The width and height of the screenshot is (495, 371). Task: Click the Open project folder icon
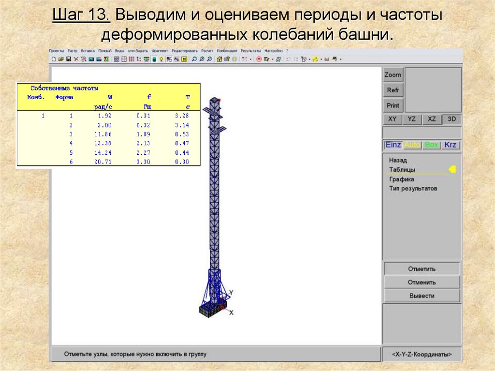(61, 59)
